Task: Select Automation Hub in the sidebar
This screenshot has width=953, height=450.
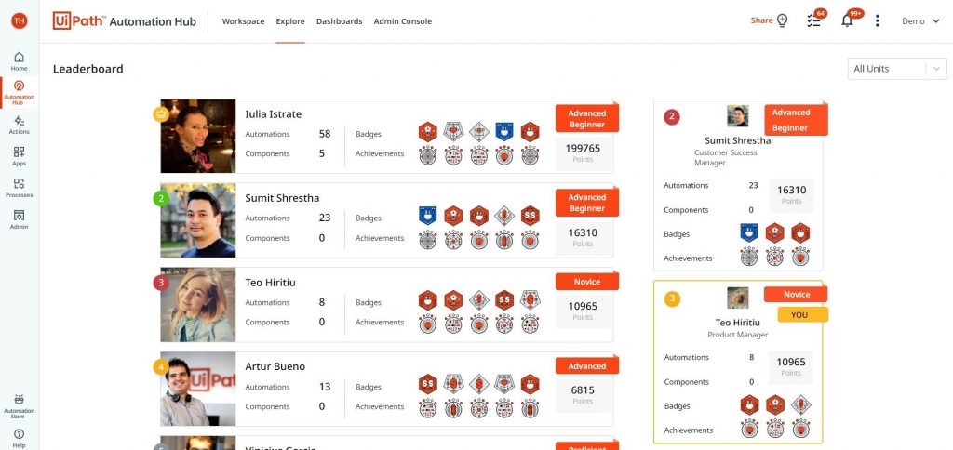Action: pos(19,92)
